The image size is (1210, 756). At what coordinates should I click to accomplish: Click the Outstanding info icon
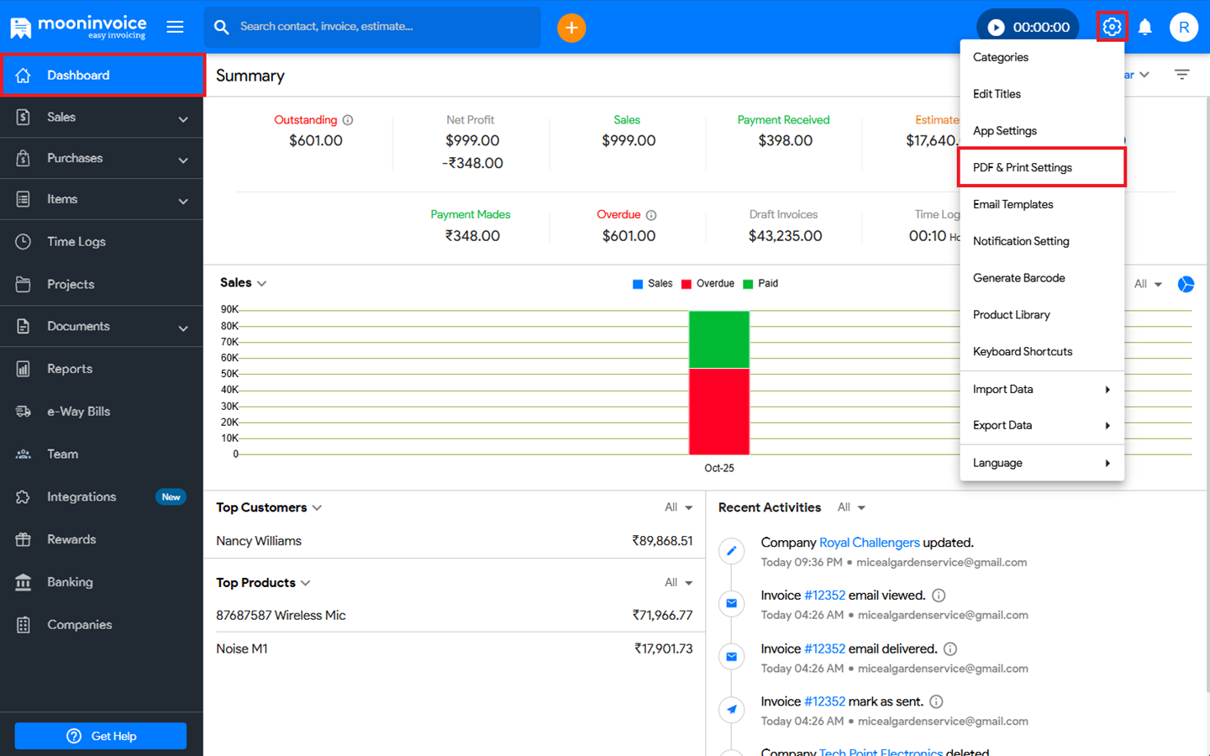coord(348,120)
